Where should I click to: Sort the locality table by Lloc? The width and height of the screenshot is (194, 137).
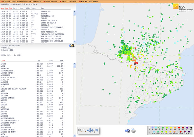pos(3,61)
